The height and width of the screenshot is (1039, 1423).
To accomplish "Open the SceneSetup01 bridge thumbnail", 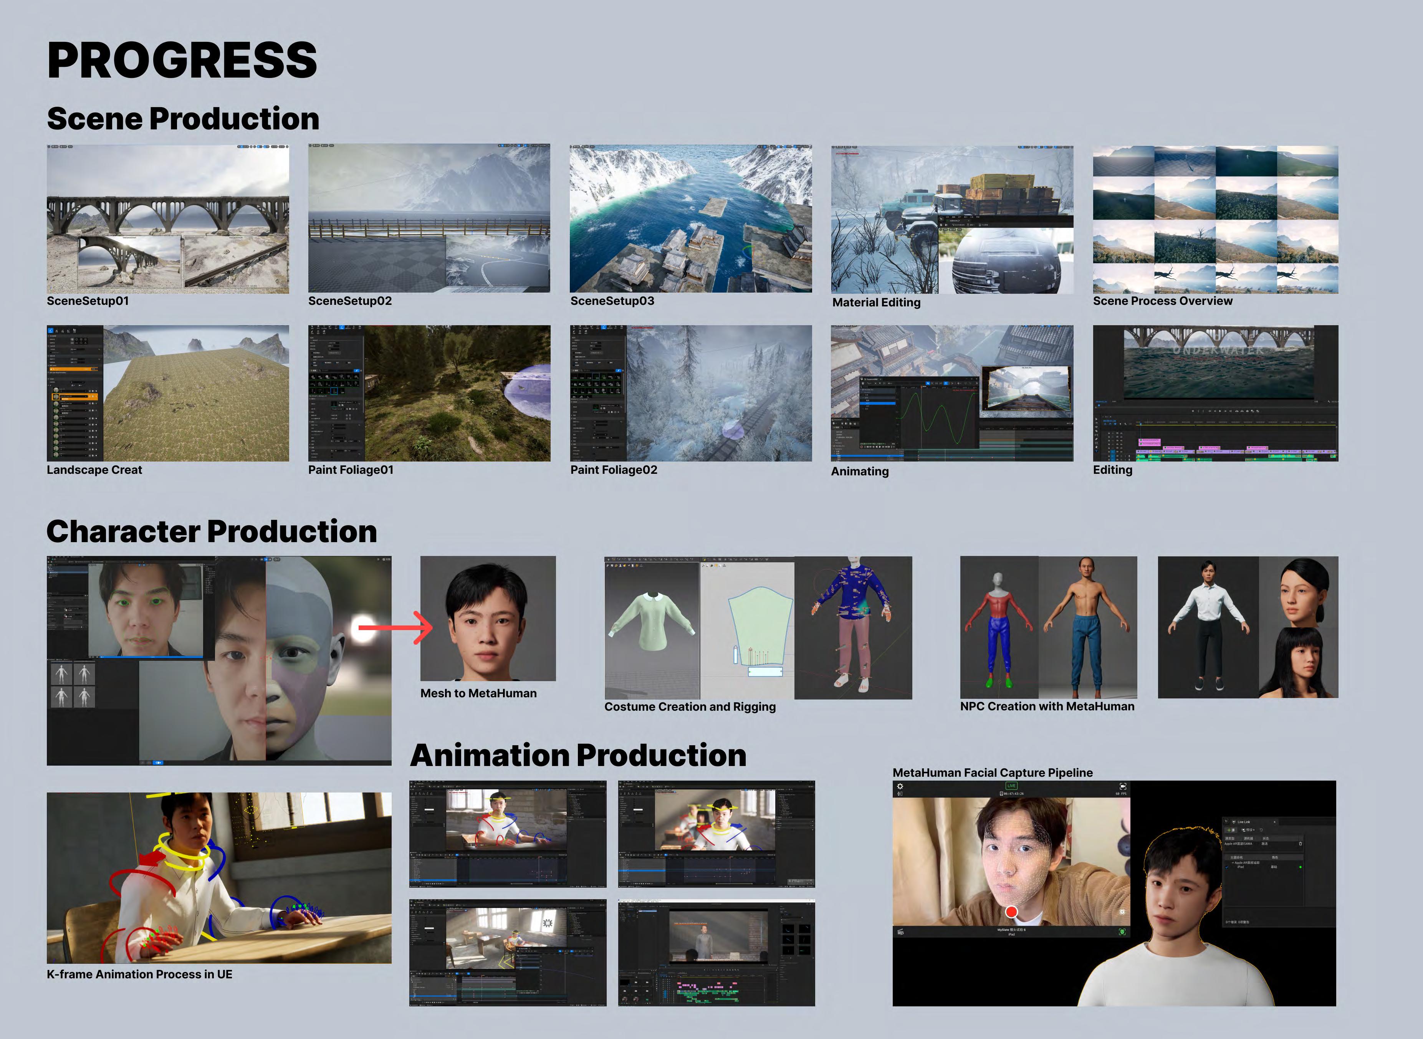I will [x=168, y=219].
